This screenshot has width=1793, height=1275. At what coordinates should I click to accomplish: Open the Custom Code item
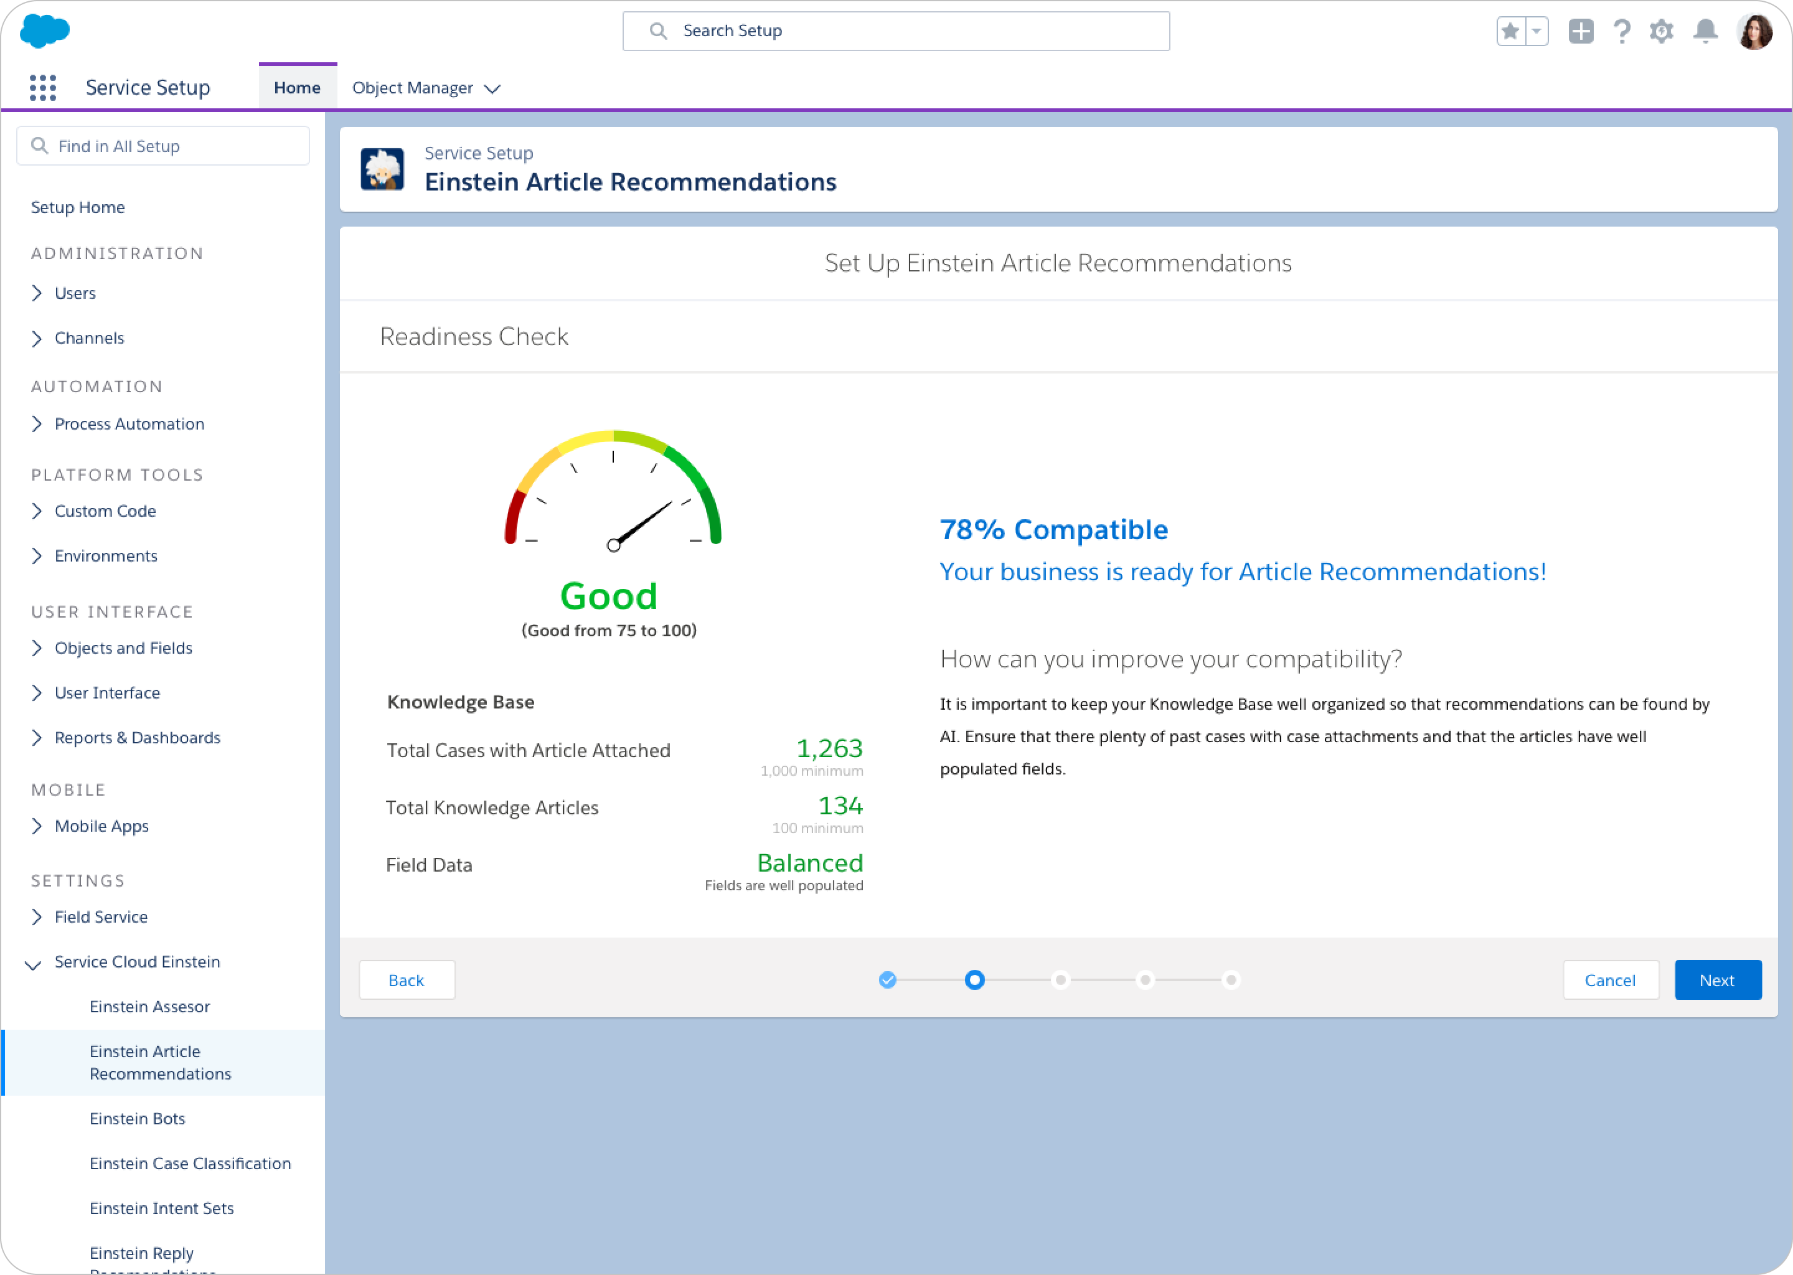pyautogui.click(x=105, y=511)
